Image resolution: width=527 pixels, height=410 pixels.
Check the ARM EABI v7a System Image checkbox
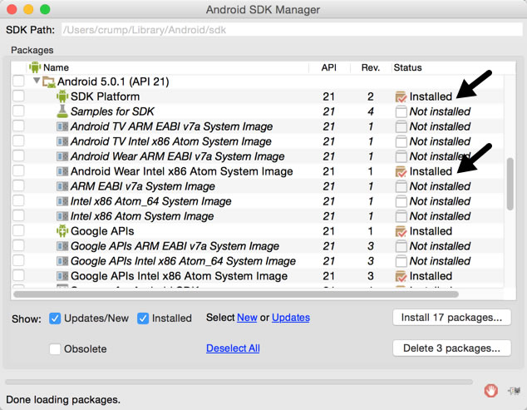[x=18, y=185]
